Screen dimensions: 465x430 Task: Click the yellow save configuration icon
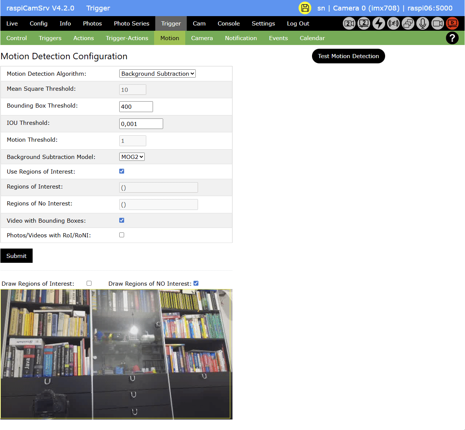point(305,8)
